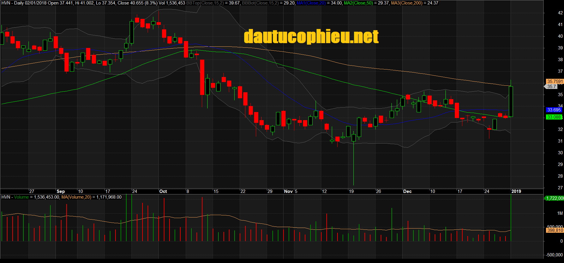Click the Oct label on date axis

(163, 191)
